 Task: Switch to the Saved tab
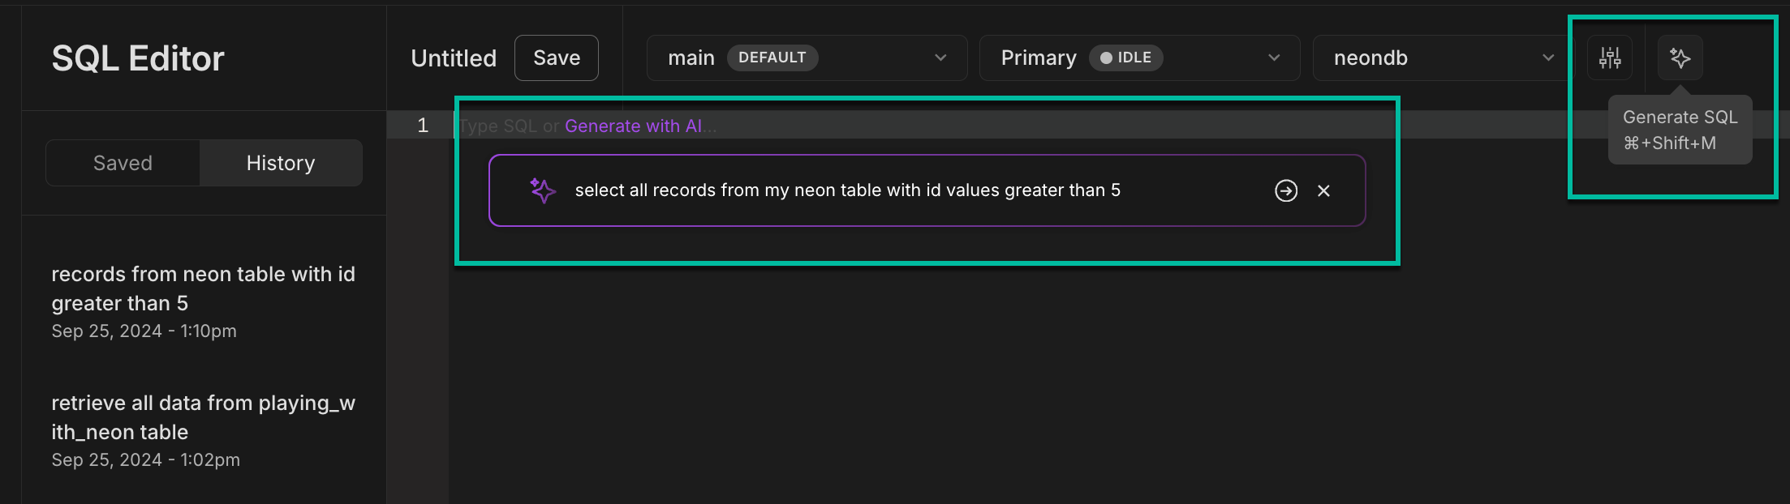coord(123,163)
